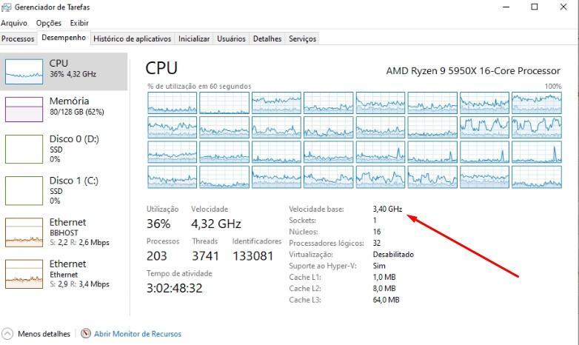Open the Arquivo menu
The height and width of the screenshot is (345, 579).
(x=14, y=23)
